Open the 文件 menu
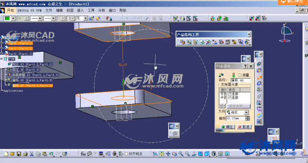308x163 pixels. coord(49,10)
